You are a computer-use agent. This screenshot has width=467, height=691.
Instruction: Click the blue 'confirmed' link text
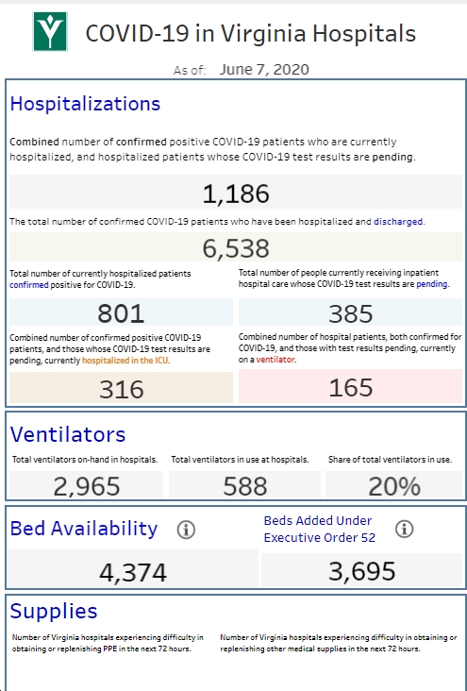pos(29,285)
